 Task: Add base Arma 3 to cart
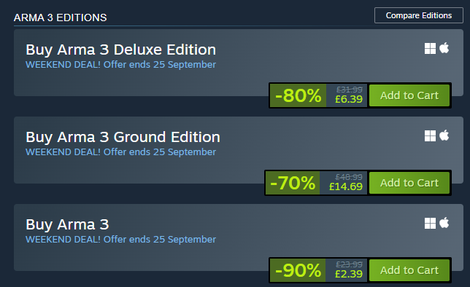tap(409, 270)
